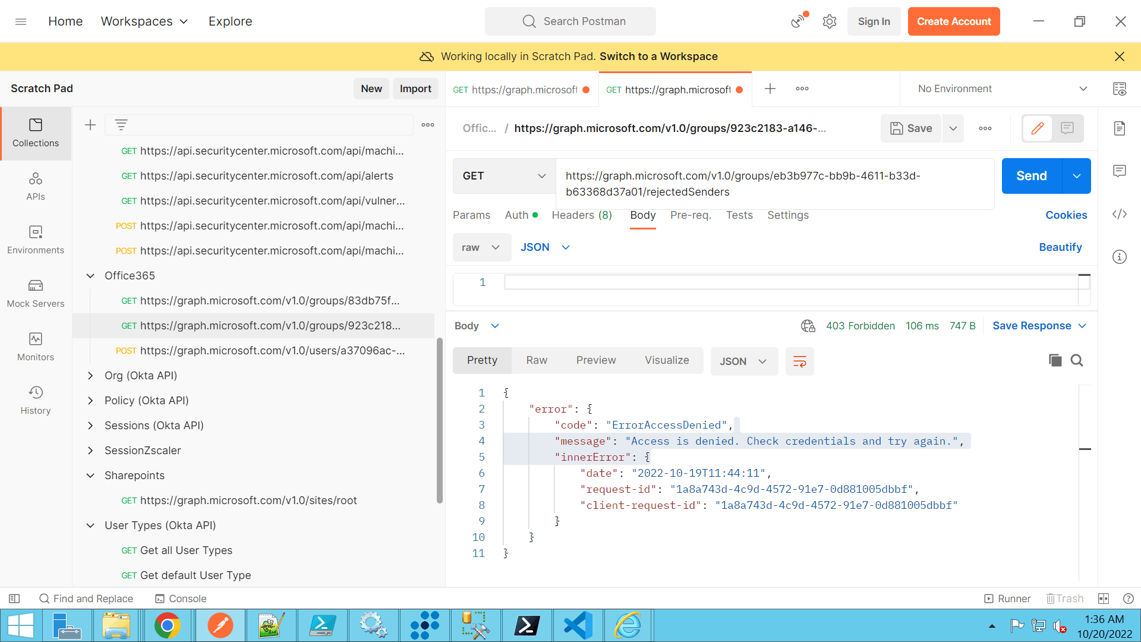
Task: Open the documentation icon in right sidebar
Action: pyautogui.click(x=1120, y=128)
